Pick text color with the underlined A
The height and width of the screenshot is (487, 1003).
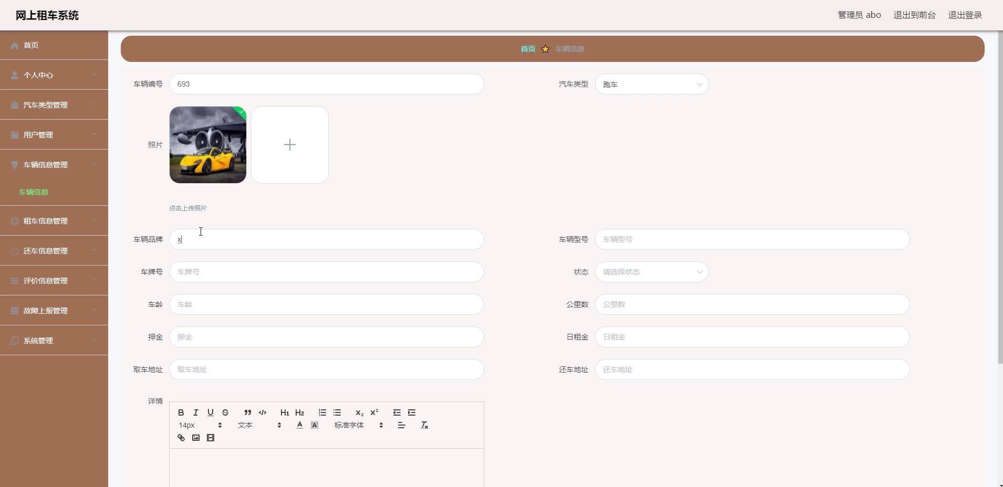(x=299, y=425)
